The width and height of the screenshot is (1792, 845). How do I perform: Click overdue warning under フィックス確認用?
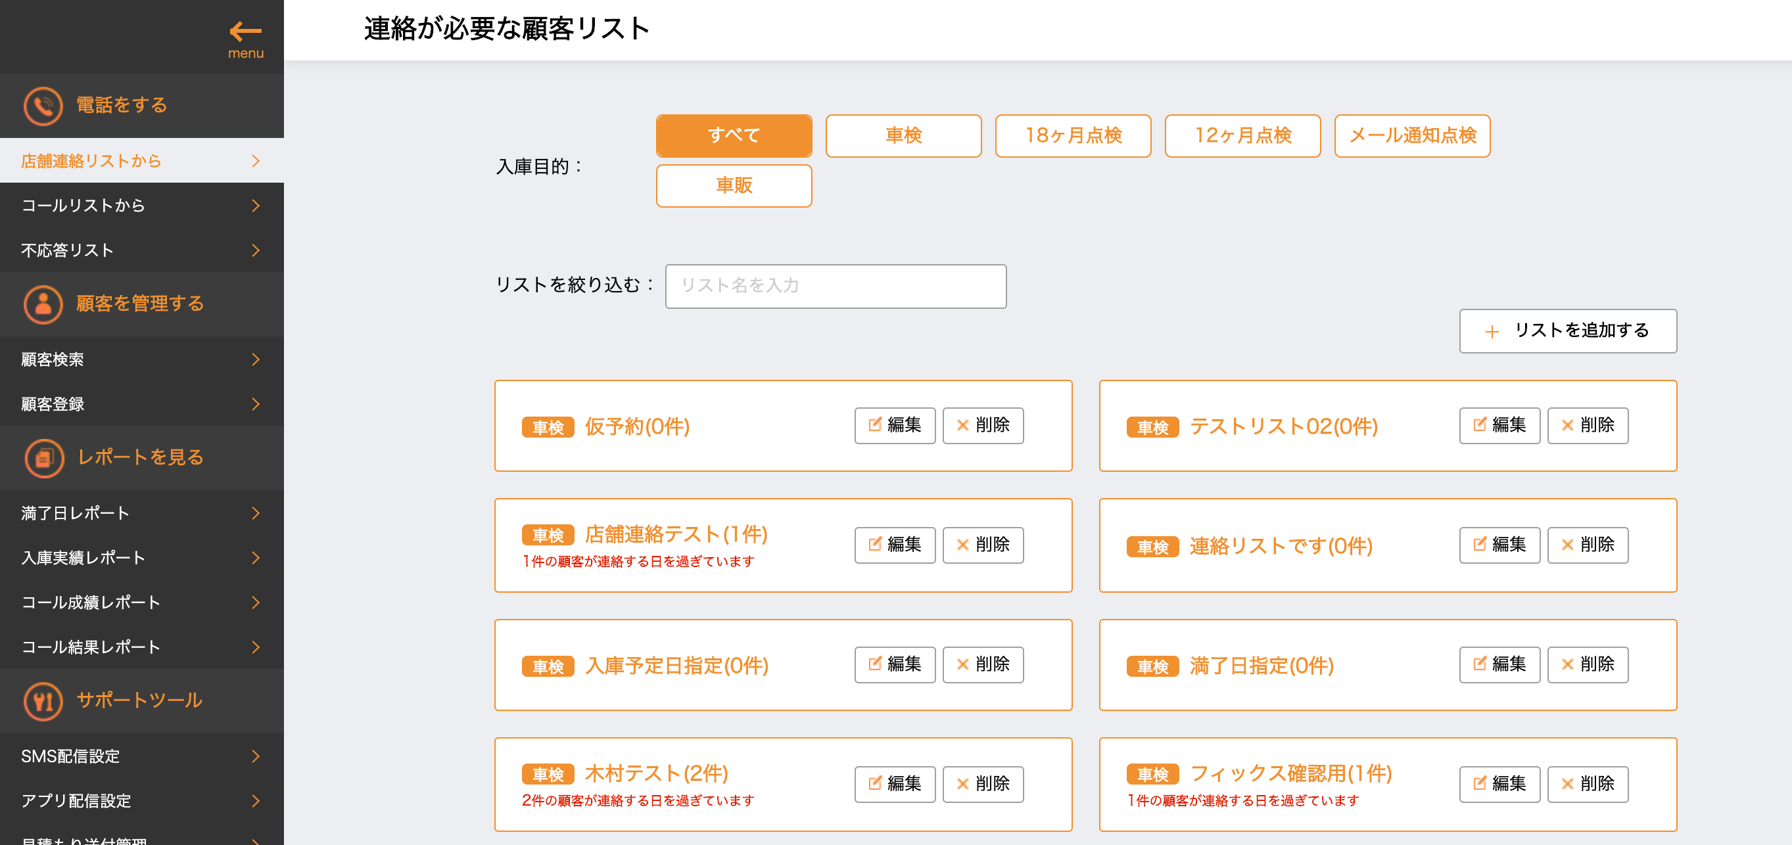[1242, 800]
